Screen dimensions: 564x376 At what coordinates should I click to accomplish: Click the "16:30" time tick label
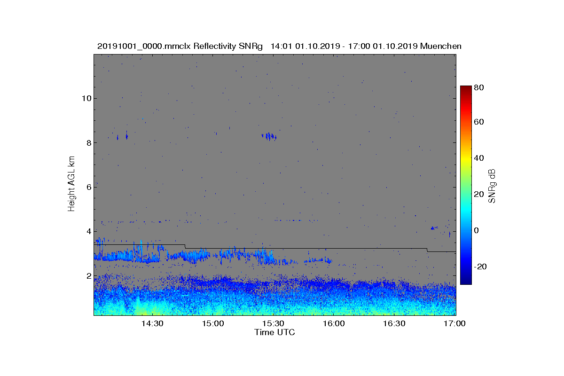[x=394, y=323]
